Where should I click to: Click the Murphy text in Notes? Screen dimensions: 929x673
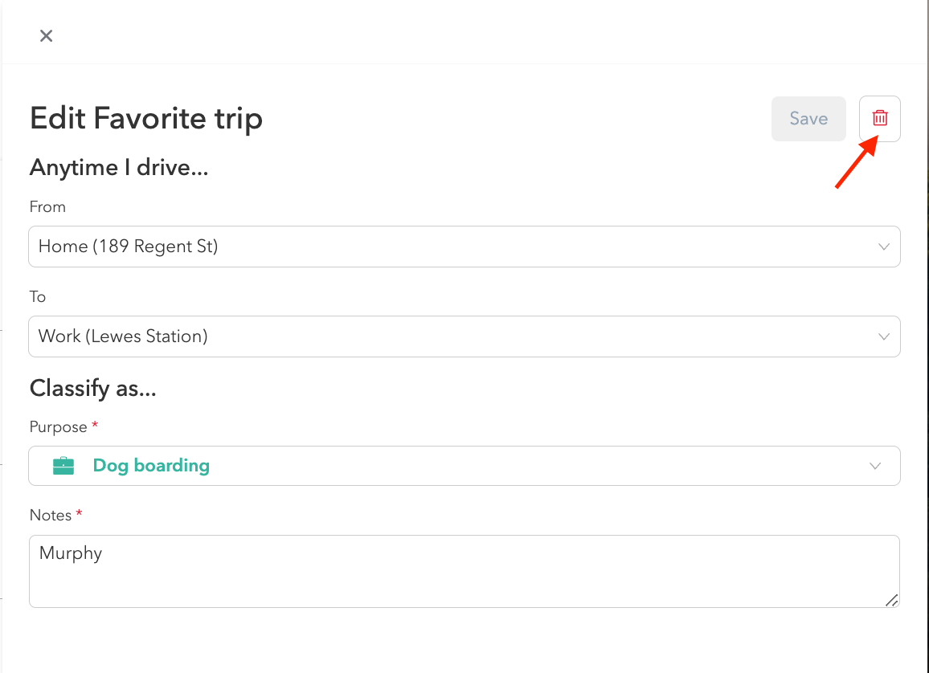click(71, 553)
